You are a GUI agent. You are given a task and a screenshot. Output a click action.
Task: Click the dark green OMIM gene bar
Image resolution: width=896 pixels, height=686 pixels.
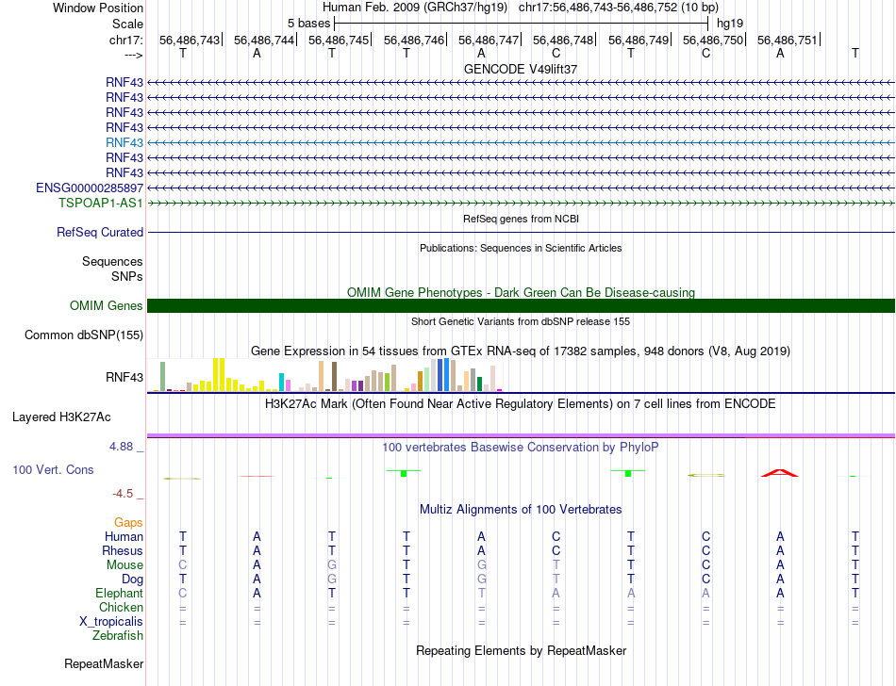pos(521,305)
